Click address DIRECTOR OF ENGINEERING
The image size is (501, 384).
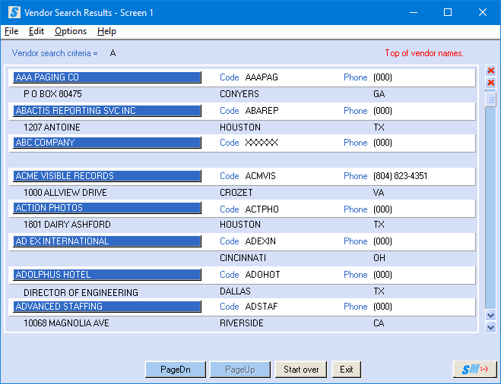(x=81, y=293)
